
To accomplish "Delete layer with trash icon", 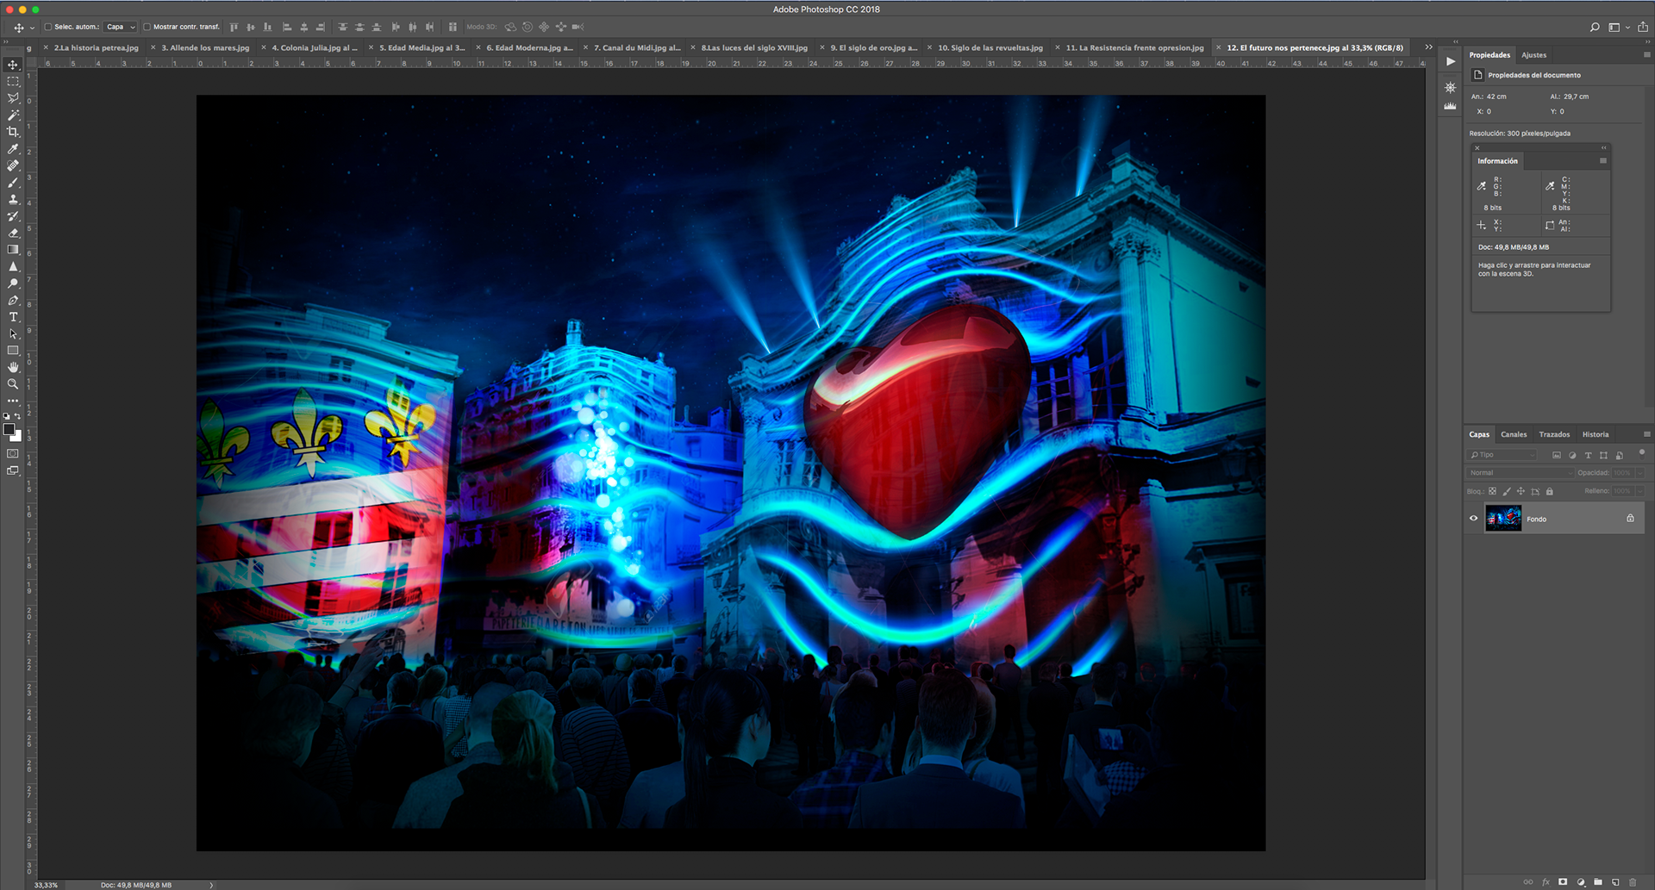I will 1633,881.
